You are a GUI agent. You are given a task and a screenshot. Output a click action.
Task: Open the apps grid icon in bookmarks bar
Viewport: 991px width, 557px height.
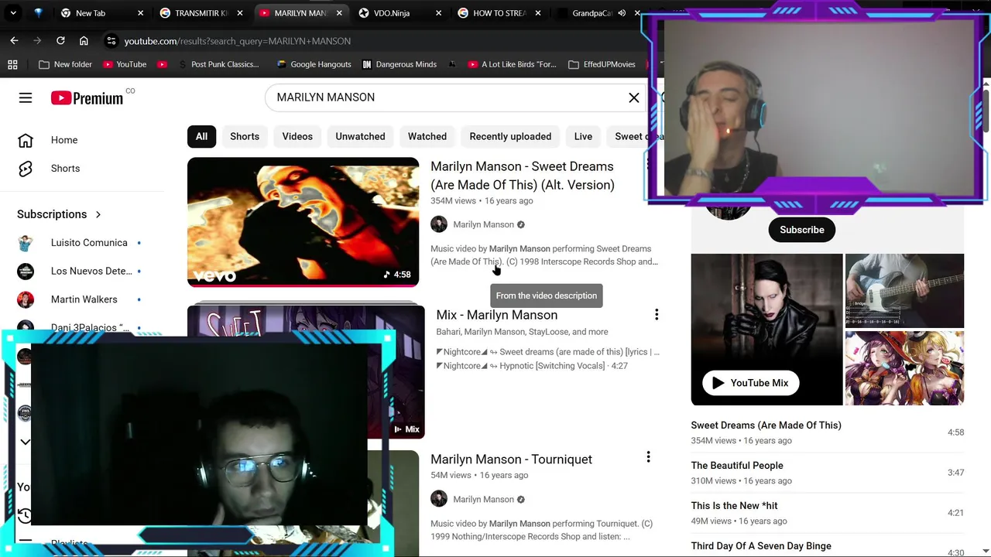(12, 64)
